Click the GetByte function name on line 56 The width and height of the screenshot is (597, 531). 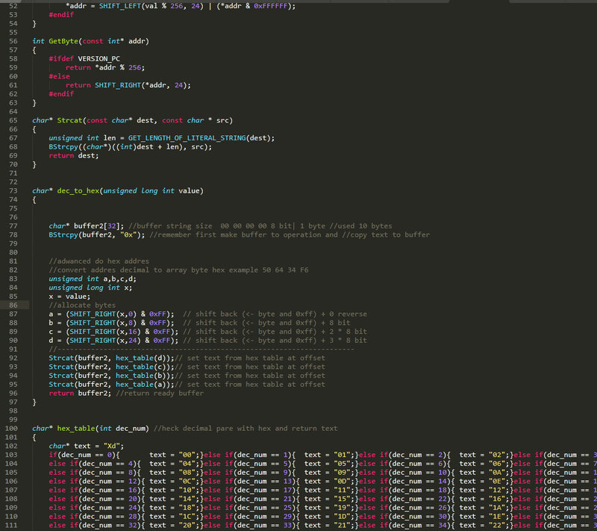63,41
